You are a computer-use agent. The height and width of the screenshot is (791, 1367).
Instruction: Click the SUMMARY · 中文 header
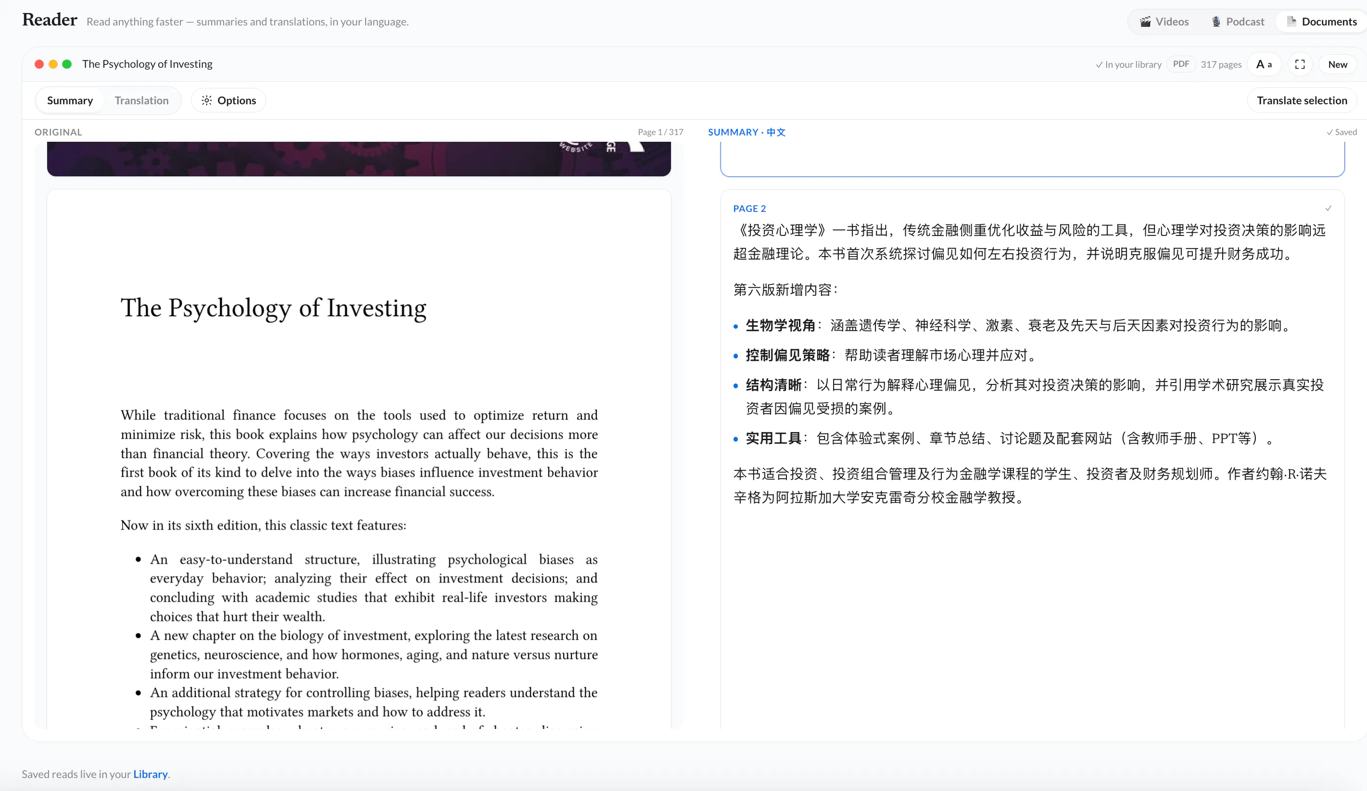(x=747, y=132)
